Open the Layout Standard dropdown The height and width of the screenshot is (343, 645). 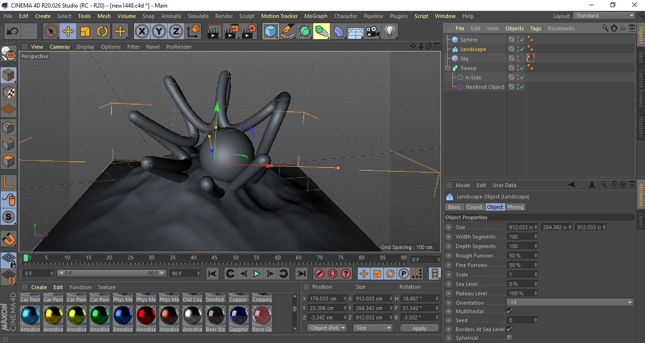(x=604, y=16)
